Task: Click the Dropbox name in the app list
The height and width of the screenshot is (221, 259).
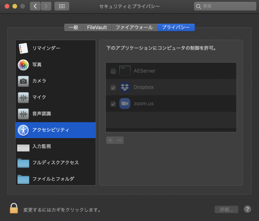Action: click(x=144, y=87)
